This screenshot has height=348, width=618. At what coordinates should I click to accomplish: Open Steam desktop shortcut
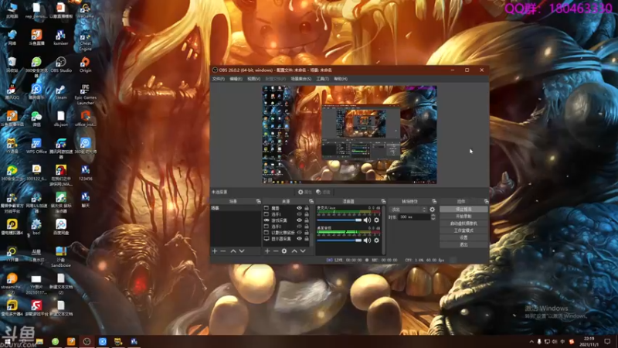click(61, 91)
